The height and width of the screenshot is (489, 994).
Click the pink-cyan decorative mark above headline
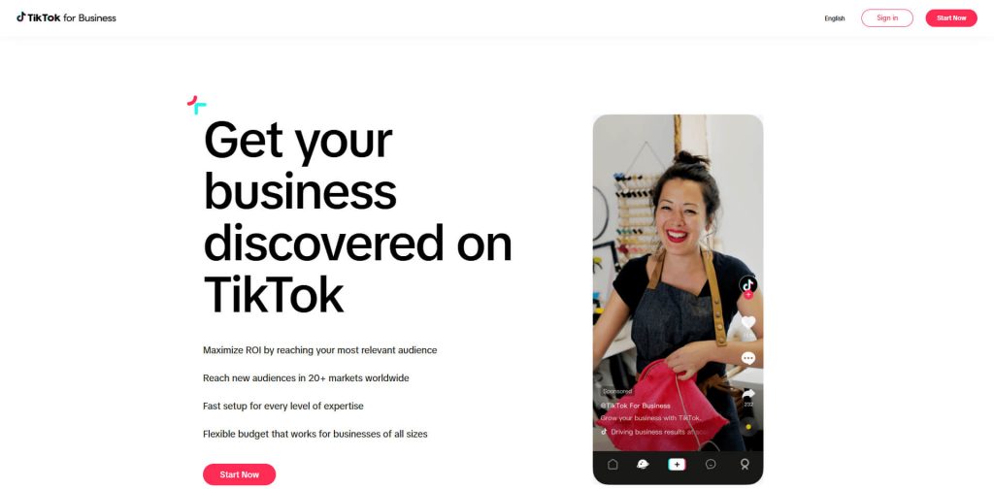(x=196, y=105)
